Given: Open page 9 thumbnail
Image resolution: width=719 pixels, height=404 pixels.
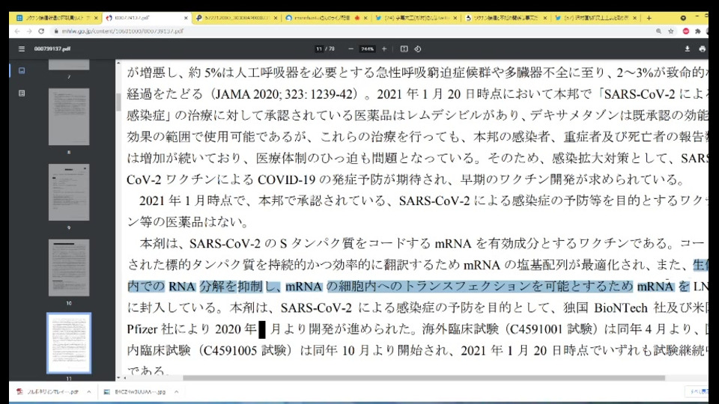Looking at the screenshot, I should [x=69, y=192].
